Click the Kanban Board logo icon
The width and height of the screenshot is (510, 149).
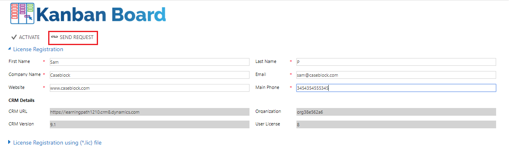[x=22, y=13]
